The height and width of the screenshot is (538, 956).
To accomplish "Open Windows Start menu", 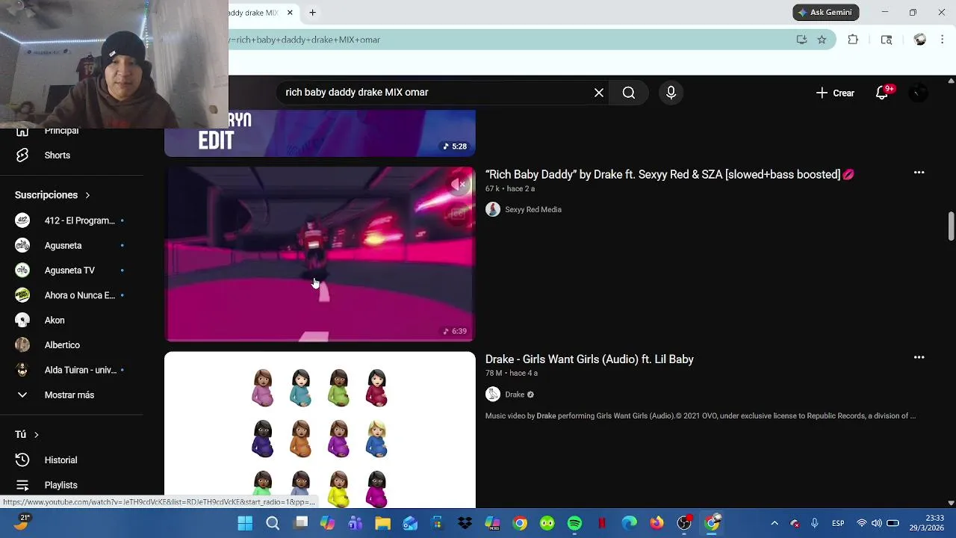I will 245,523.
